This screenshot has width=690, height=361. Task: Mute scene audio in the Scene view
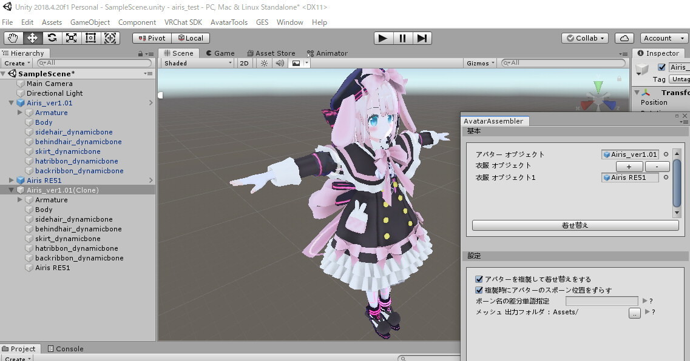(279, 62)
